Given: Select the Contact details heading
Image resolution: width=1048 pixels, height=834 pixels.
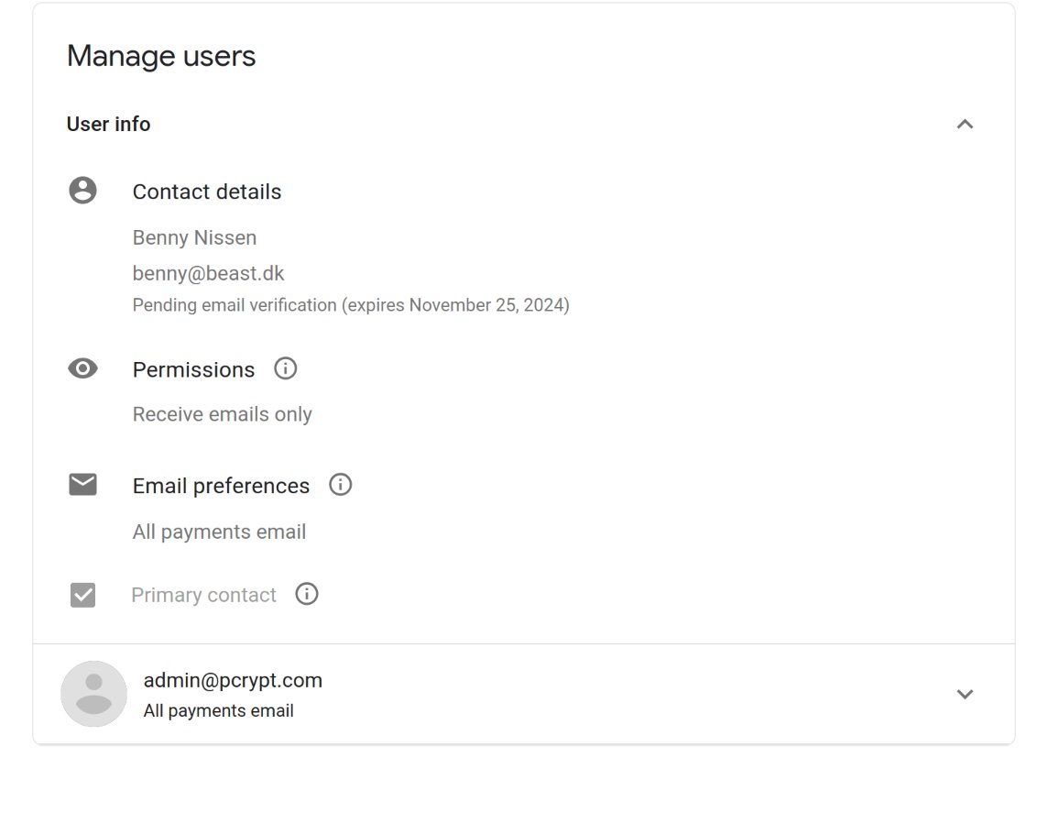Looking at the screenshot, I should [207, 192].
